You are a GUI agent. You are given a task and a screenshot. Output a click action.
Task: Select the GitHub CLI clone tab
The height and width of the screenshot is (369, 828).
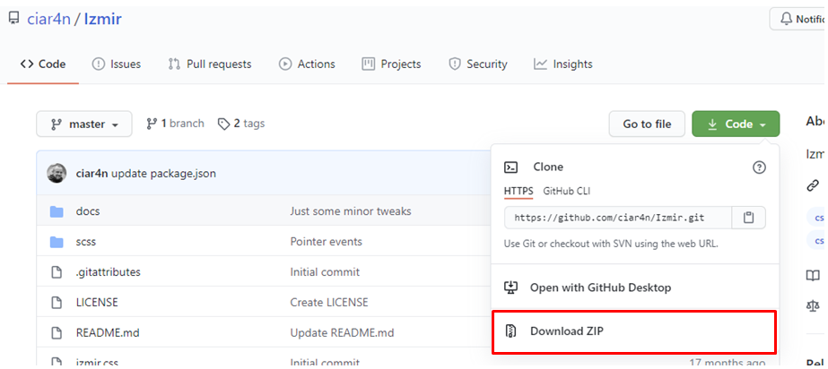pyautogui.click(x=567, y=192)
